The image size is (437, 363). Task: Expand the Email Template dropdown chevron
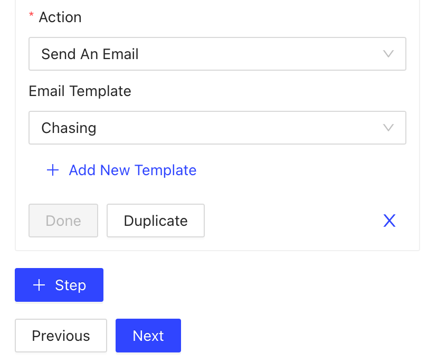click(x=388, y=128)
